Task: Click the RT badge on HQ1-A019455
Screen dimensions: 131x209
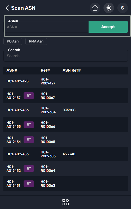Action: [29, 125]
